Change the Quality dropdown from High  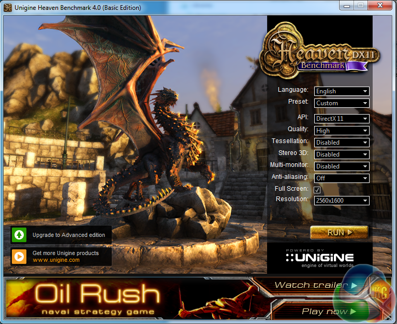[342, 131]
